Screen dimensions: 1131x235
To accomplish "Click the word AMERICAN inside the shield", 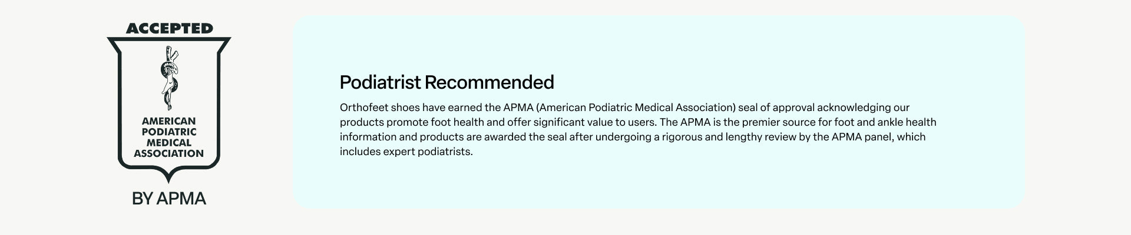I will [x=168, y=121].
